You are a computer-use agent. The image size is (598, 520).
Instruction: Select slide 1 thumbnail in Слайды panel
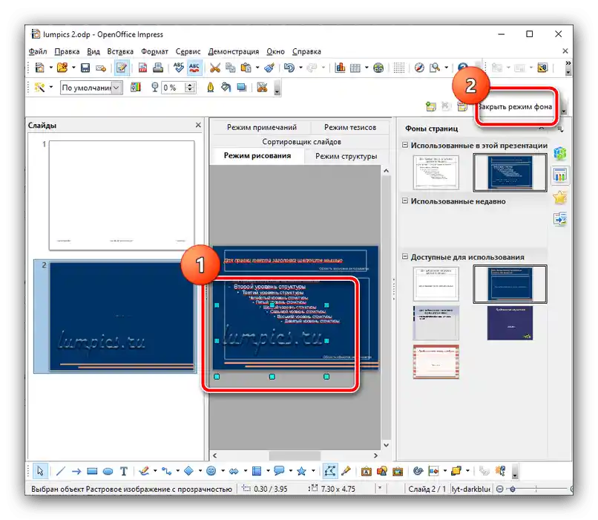(121, 195)
